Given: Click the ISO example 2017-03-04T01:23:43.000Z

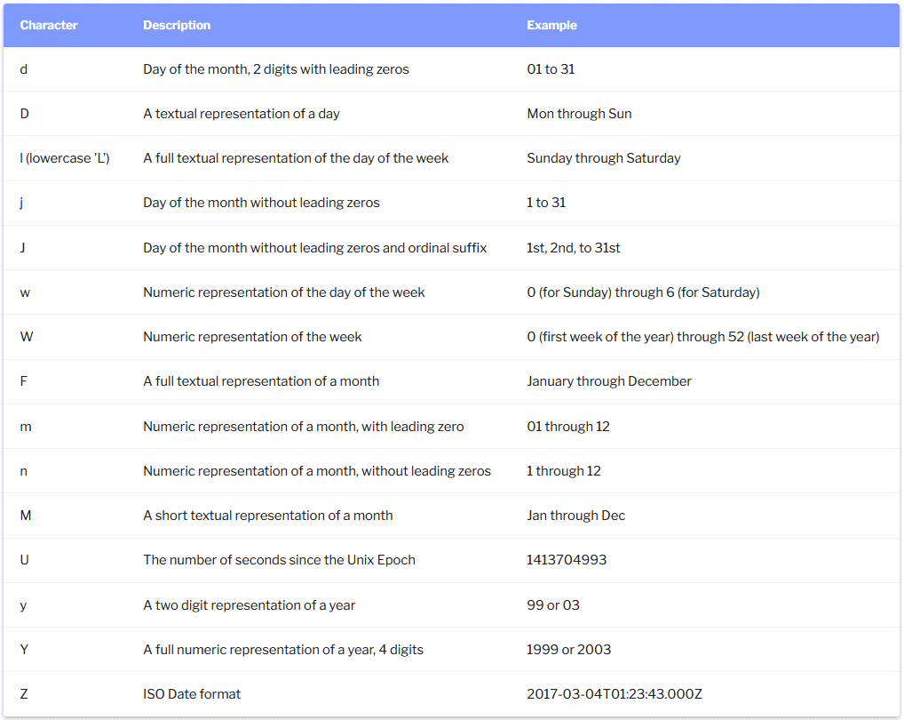Looking at the screenshot, I should pyautogui.click(x=615, y=694).
